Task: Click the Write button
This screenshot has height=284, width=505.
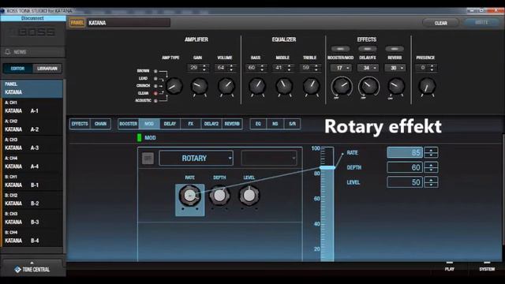Action: (481, 23)
